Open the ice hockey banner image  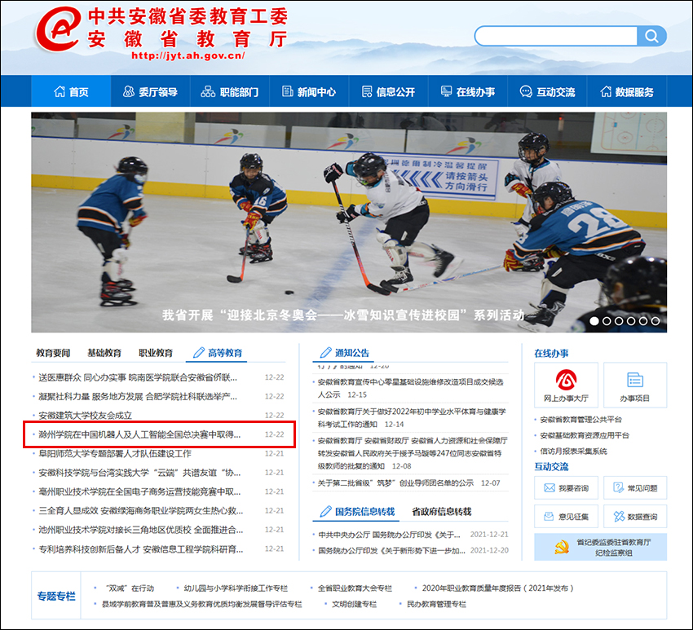(349, 222)
